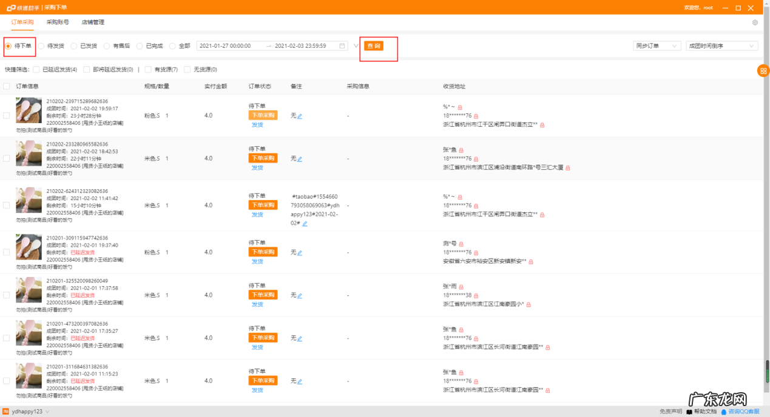Screen dimensions: 770x417
Task: Open the calendar icon in the date range picker
Action: pos(342,45)
